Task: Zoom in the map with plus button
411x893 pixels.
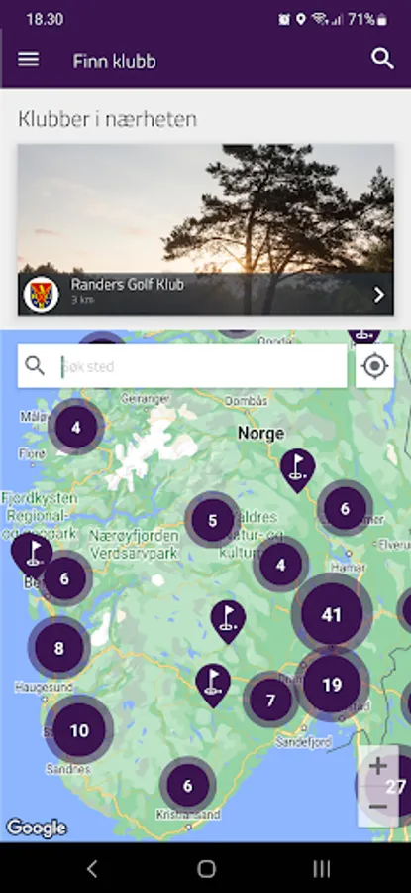Action: point(378,767)
